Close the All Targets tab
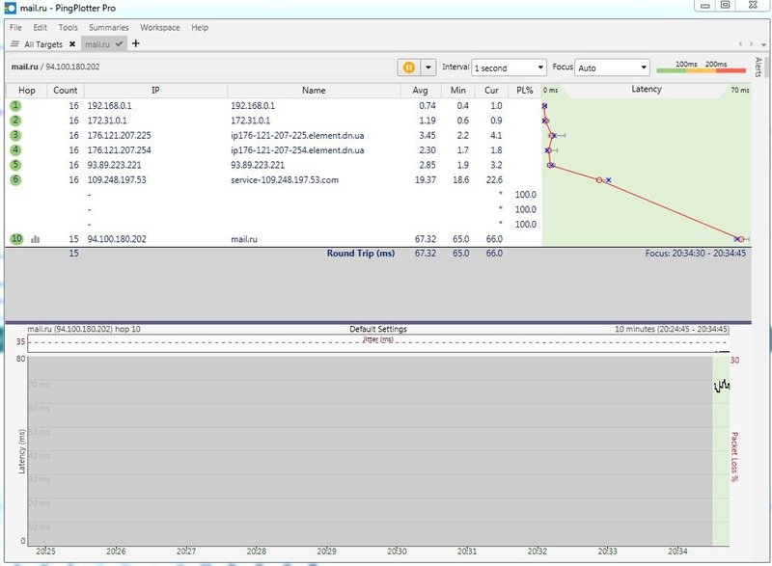The width and height of the screenshot is (772, 566). [x=72, y=44]
